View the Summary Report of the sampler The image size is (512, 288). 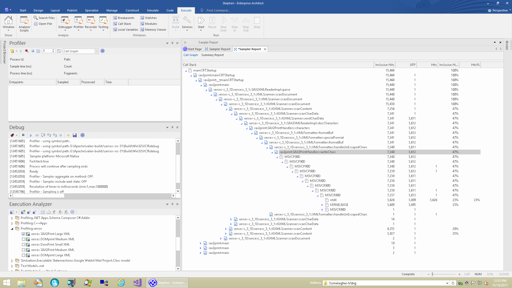[213, 55]
